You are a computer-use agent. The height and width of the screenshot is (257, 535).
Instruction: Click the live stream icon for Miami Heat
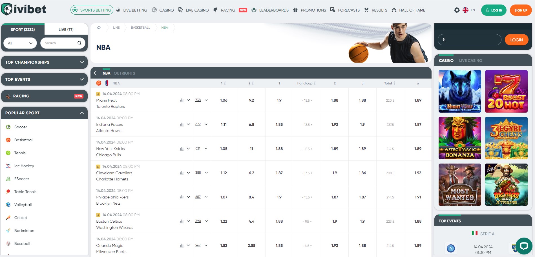(x=98, y=94)
